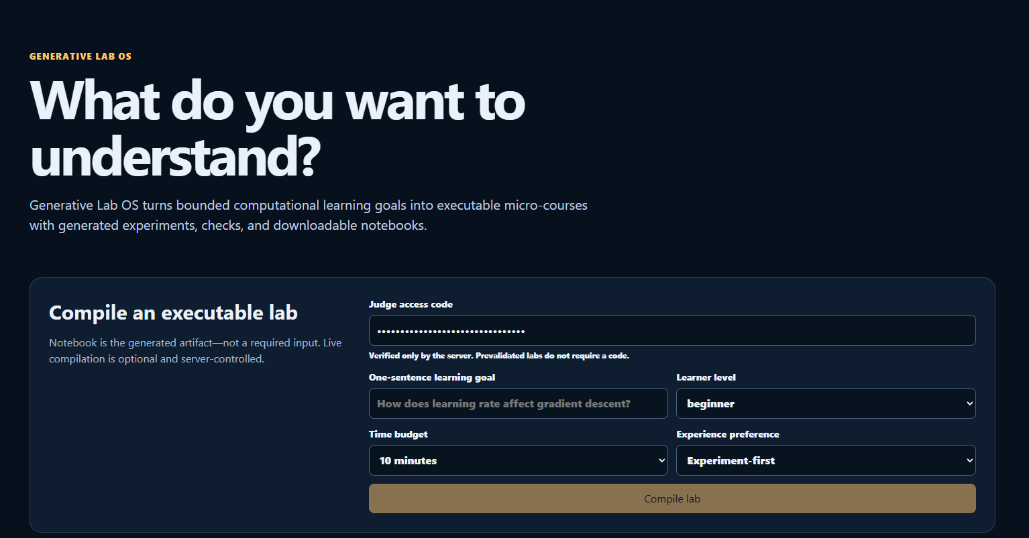Click the Verified only by the server note
This screenshot has width=1029, height=538.
click(x=499, y=356)
